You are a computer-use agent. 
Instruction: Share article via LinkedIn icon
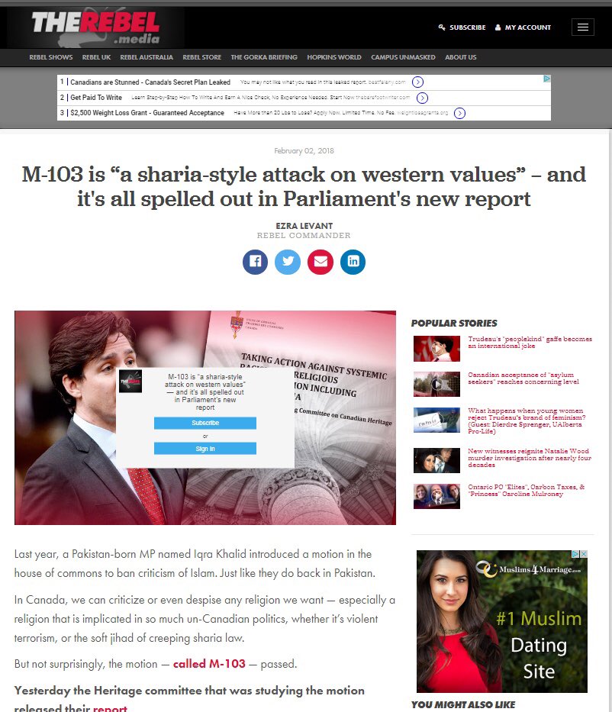[353, 262]
